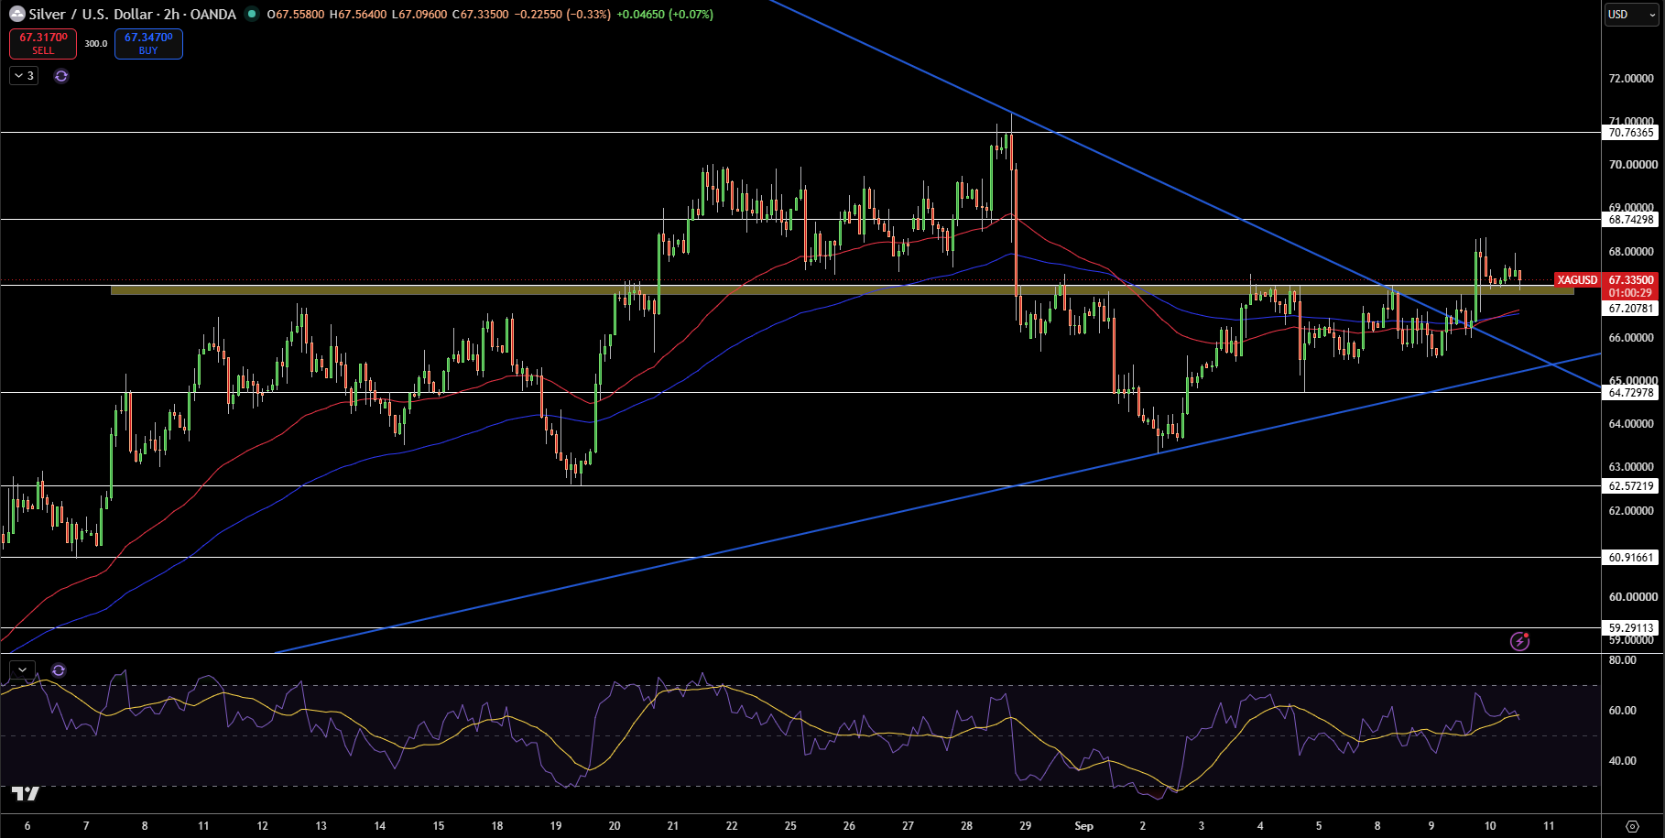1665x838 pixels.
Task: Click the 40.00 RSI scale label
Action: tap(1623, 761)
